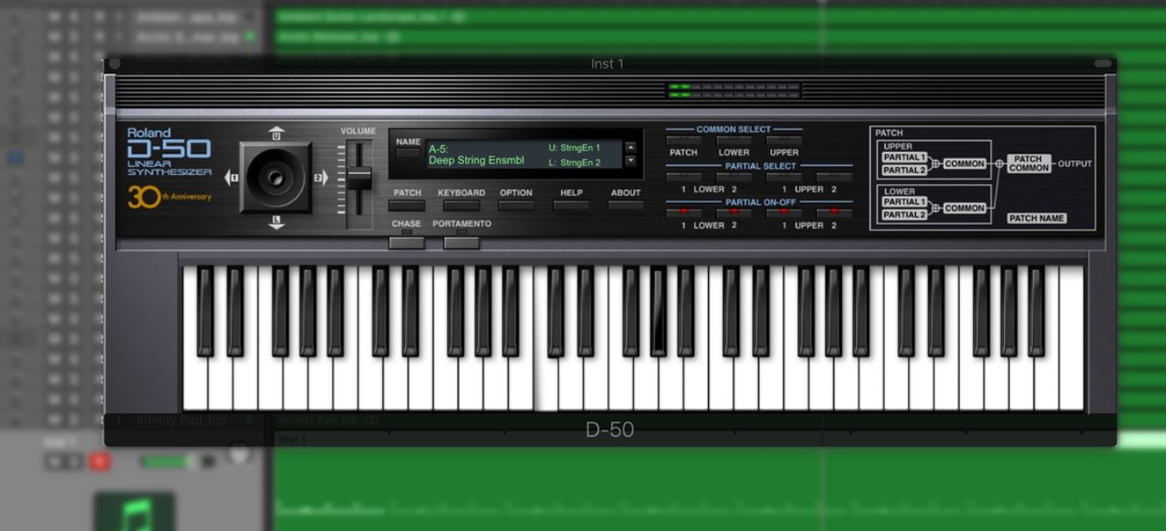Toggle Upper partial 1 in Partial On-Off
This screenshot has width=1166, height=531.
(784, 213)
